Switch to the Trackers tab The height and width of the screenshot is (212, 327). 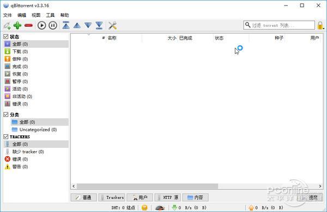tap(112, 197)
